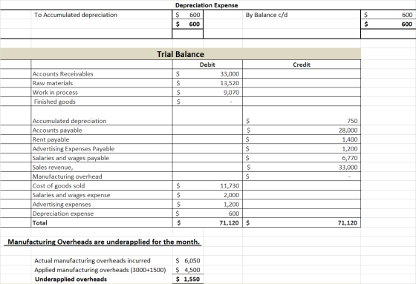Click the 'Raw materials' row label
Image resolution: width=416 pixels, height=284 pixels.
(x=53, y=83)
